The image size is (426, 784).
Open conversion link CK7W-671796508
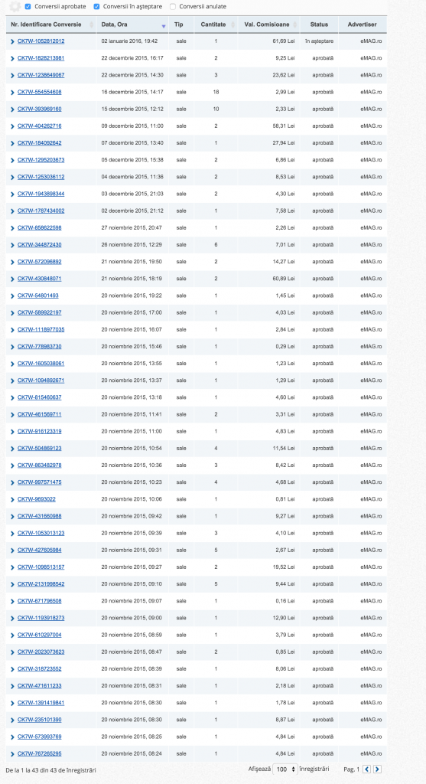point(40,601)
